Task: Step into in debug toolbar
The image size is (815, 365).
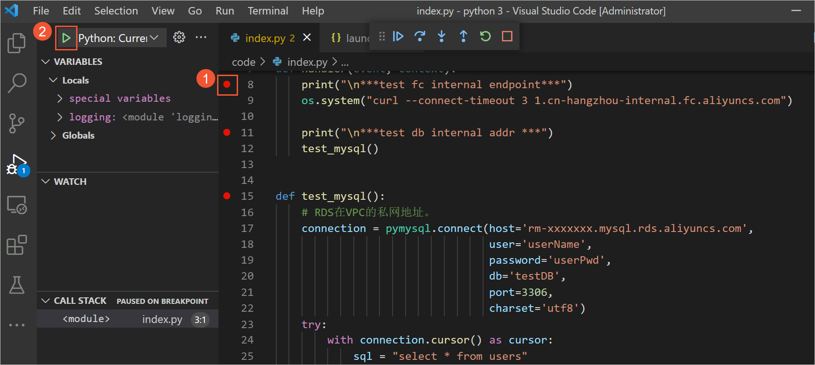Action: [442, 36]
